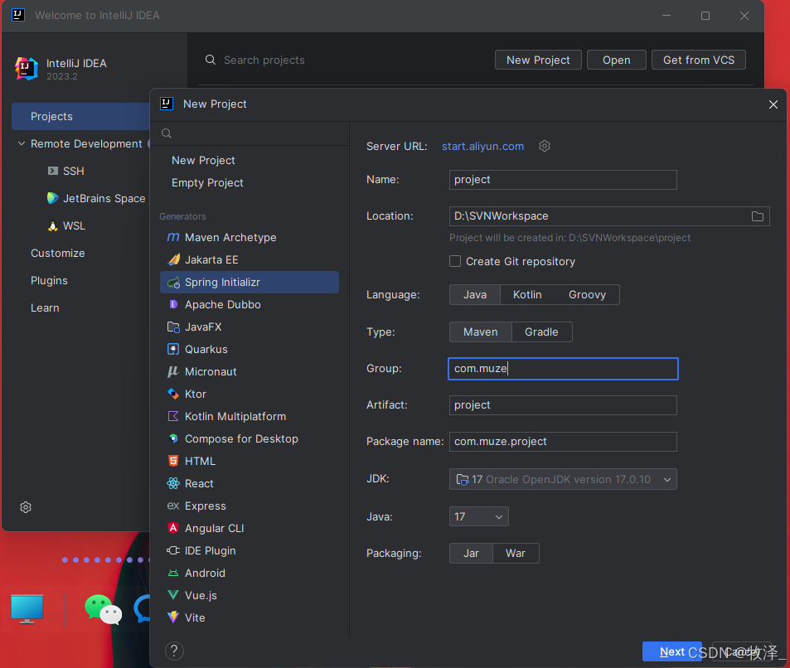Viewport: 790px width, 668px height.
Task: Click the JetBrains Space logo icon
Action: tap(53, 198)
